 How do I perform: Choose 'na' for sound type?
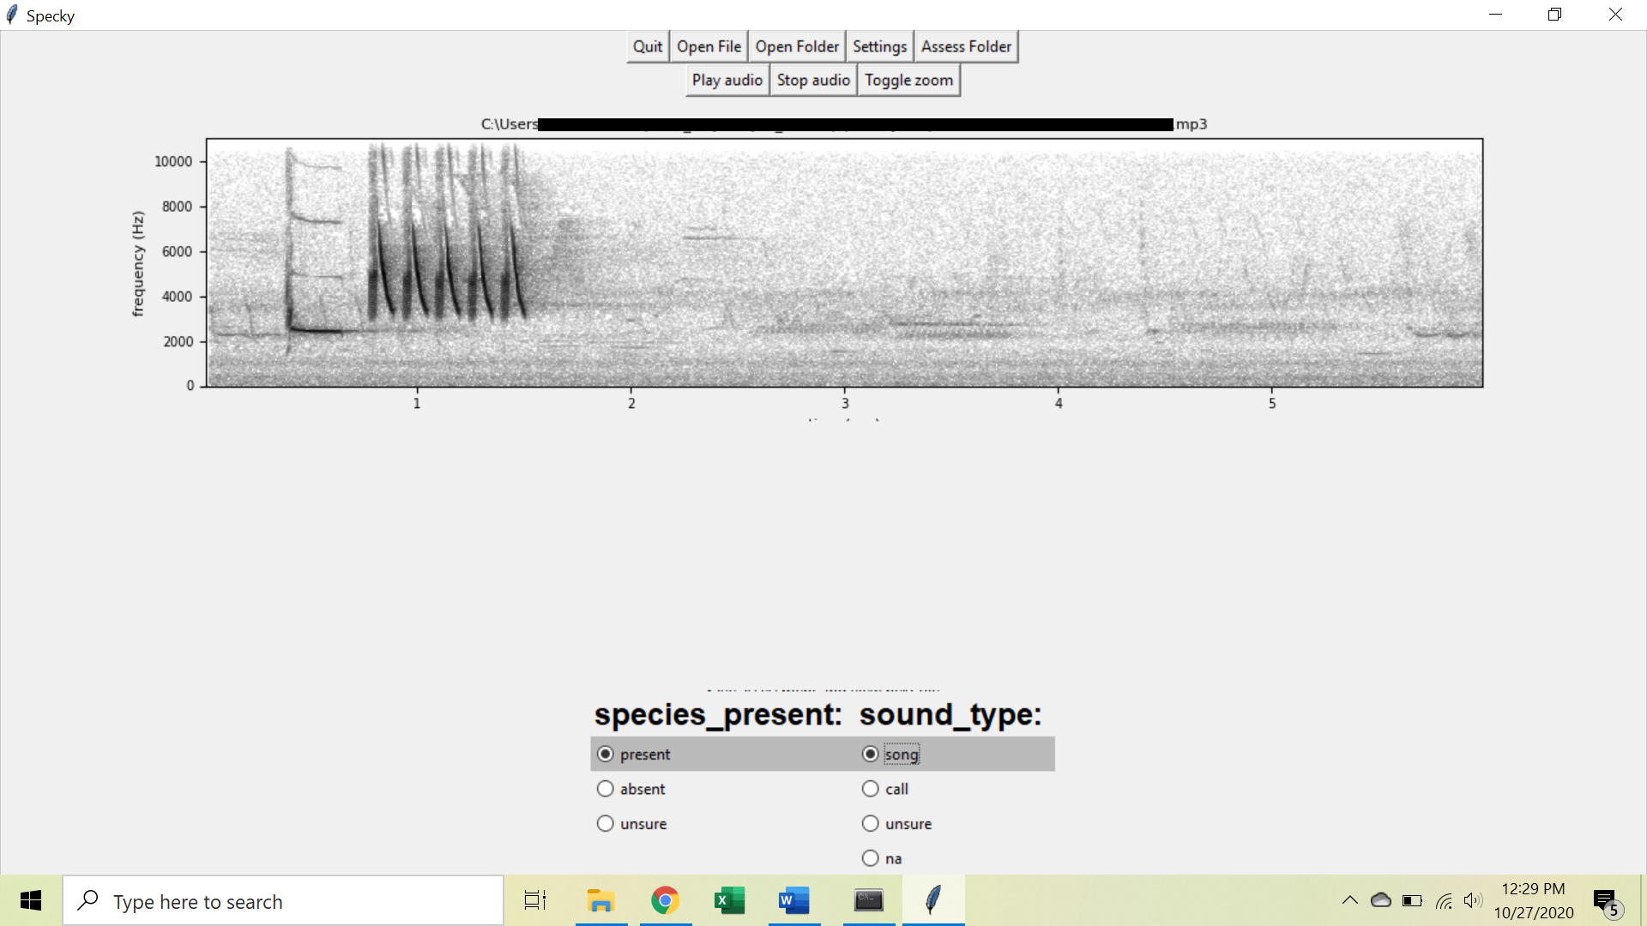coord(871,858)
